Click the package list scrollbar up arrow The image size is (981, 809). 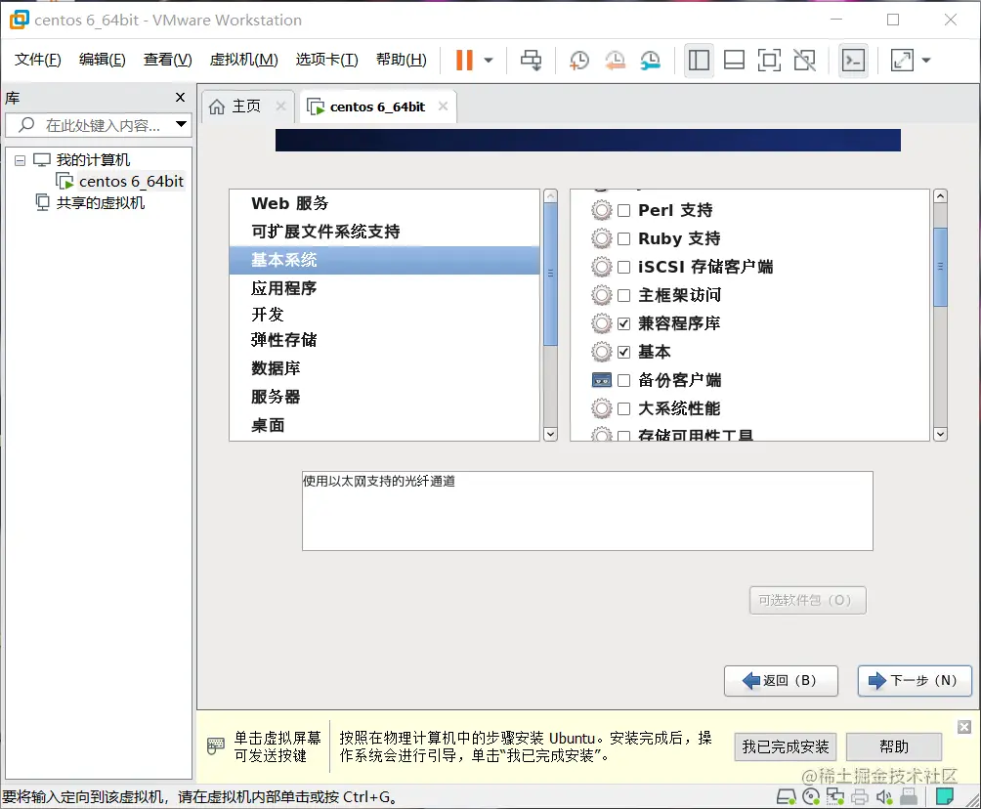pyautogui.click(x=940, y=196)
